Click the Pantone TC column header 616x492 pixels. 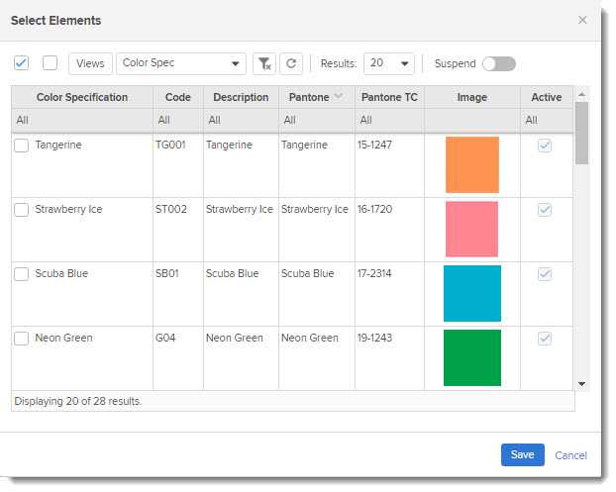click(389, 97)
